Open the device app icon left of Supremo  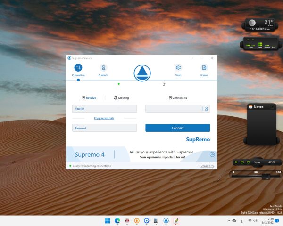[156, 221]
